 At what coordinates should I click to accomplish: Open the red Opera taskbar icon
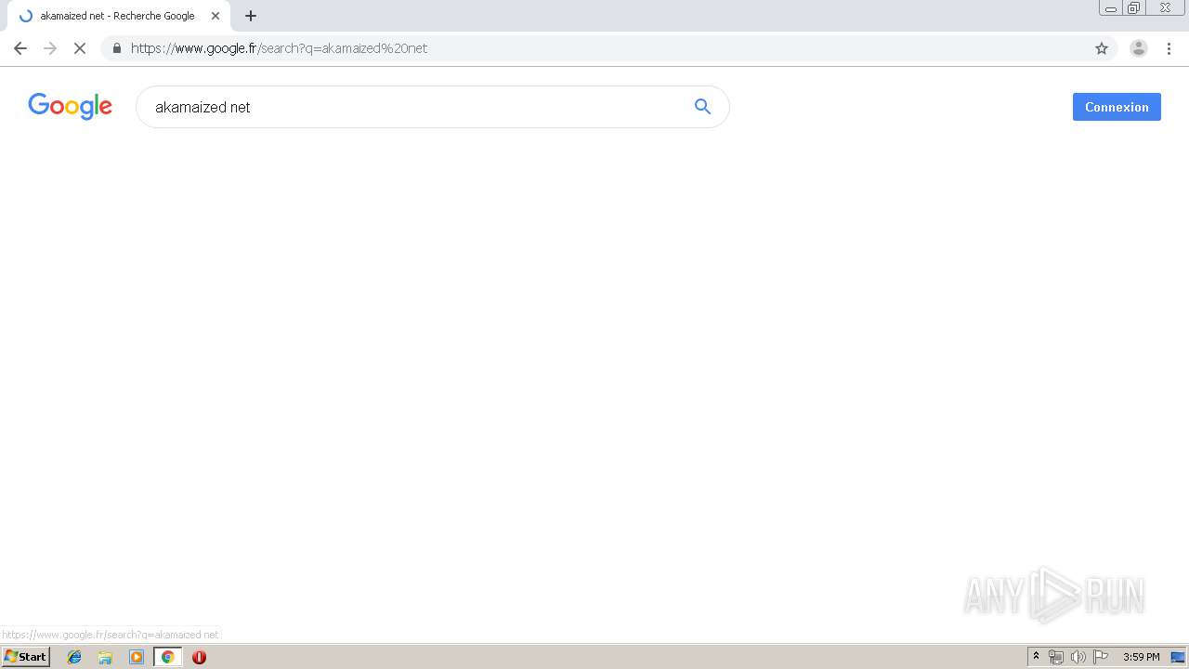pyautogui.click(x=199, y=657)
